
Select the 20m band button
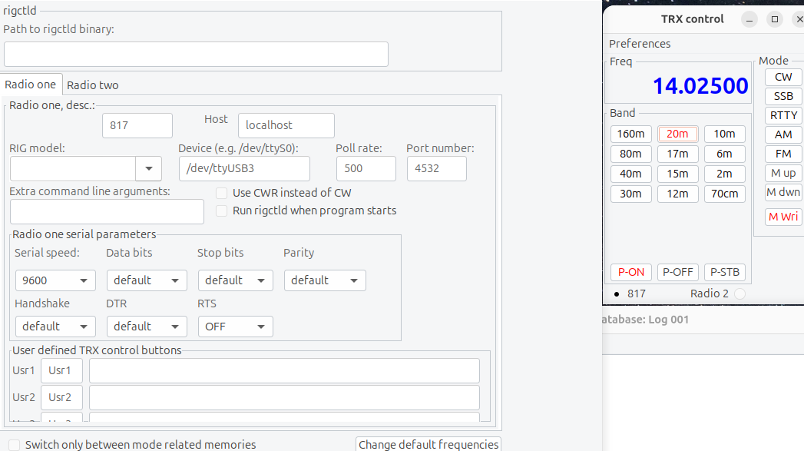point(677,134)
